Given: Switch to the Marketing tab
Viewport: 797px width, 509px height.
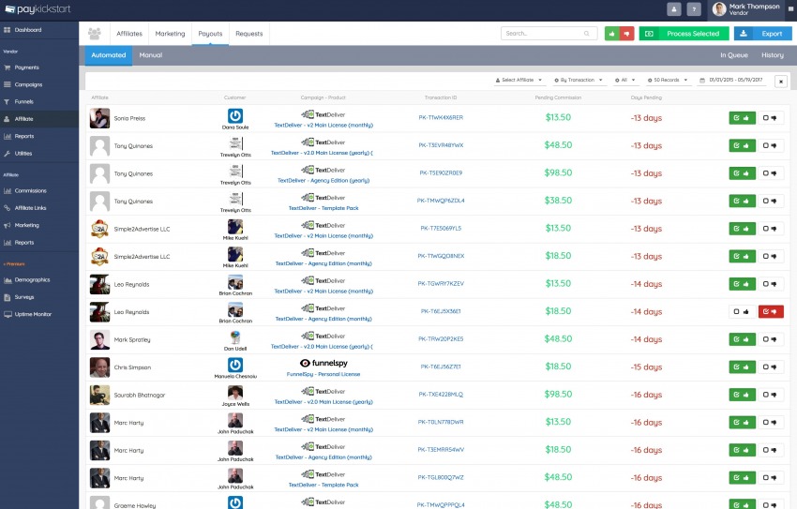Looking at the screenshot, I should click(x=170, y=34).
